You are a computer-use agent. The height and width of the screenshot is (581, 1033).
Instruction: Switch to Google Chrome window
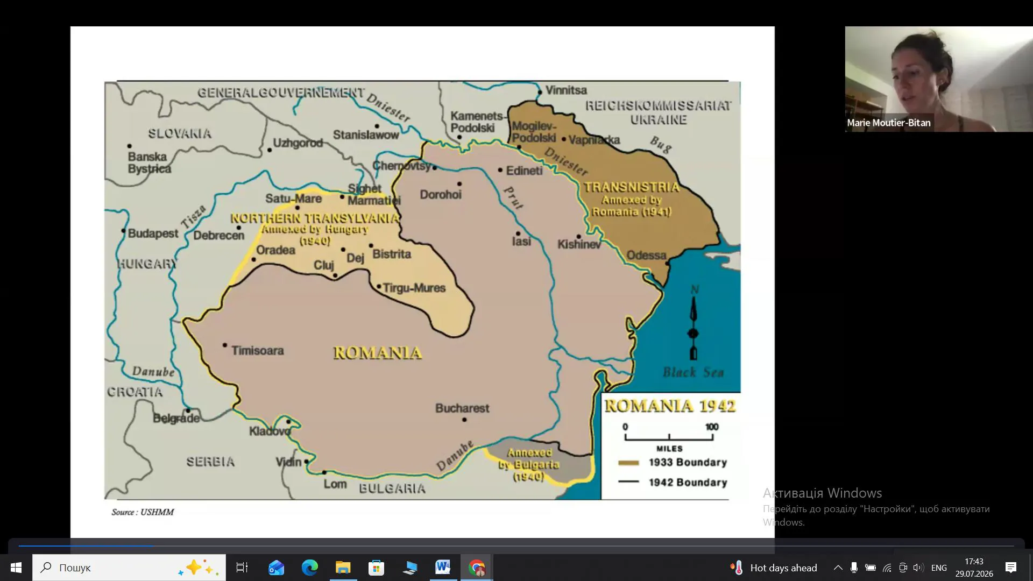pyautogui.click(x=476, y=568)
